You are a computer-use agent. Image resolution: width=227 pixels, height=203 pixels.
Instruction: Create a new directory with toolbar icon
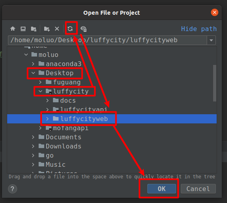(47, 29)
